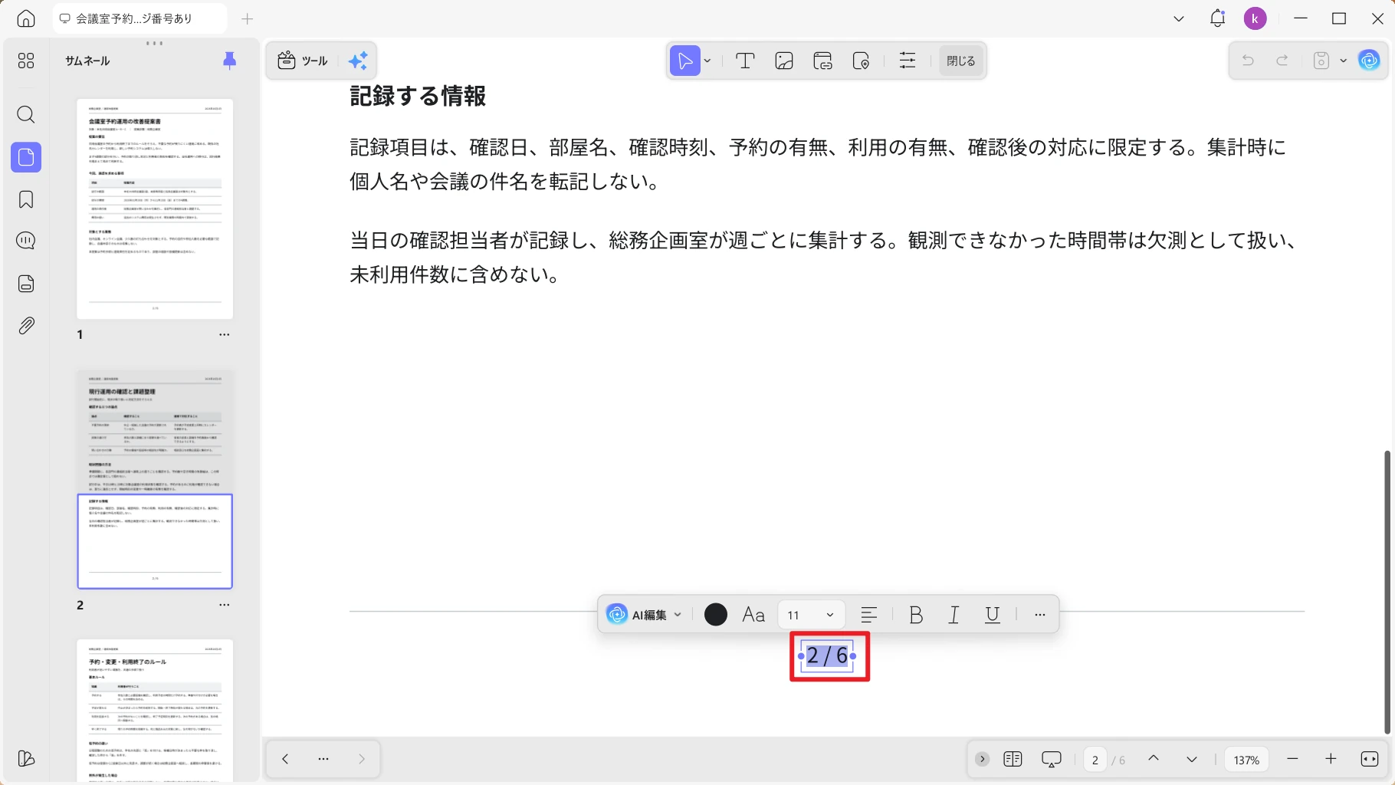Screen dimensions: 1395x785
Task: Toggle the two-page reading view
Action: click(1013, 759)
